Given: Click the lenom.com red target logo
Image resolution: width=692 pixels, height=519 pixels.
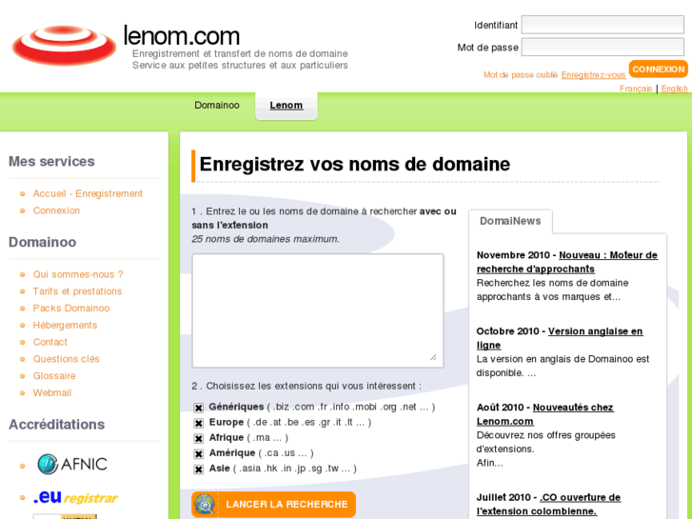Looking at the screenshot, I should click(x=64, y=45).
